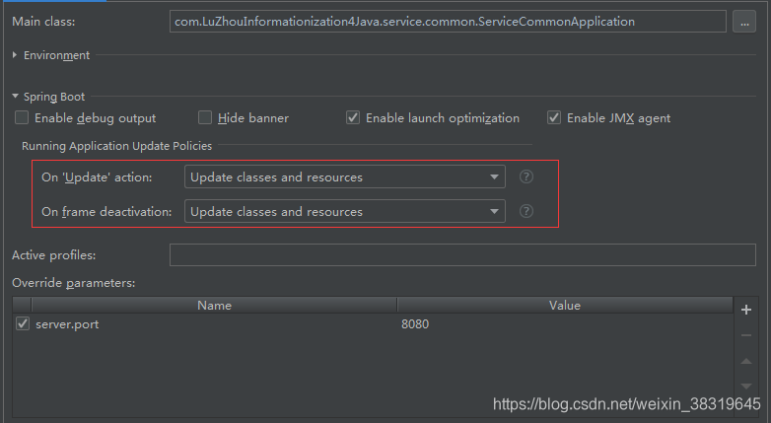771x423 pixels.
Task: Tick the Hide banner checkbox
Action: tap(204, 117)
